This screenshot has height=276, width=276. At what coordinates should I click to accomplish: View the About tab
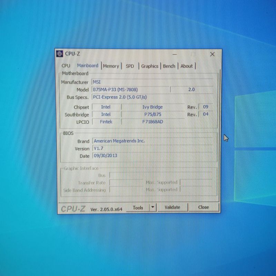[187, 66]
